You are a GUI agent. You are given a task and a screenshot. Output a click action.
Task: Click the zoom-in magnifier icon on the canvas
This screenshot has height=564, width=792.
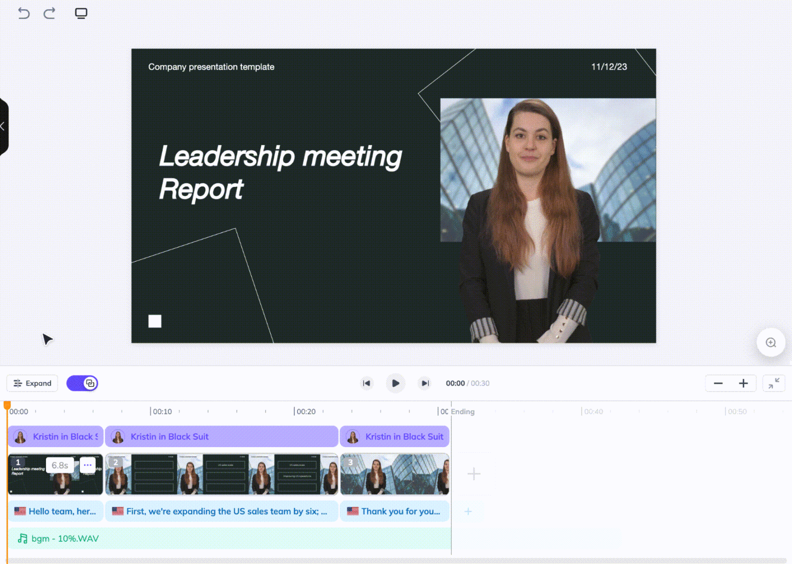770,342
